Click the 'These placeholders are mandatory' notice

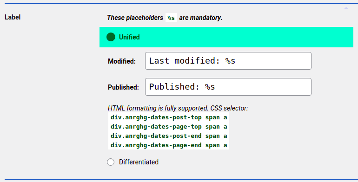coord(165,18)
